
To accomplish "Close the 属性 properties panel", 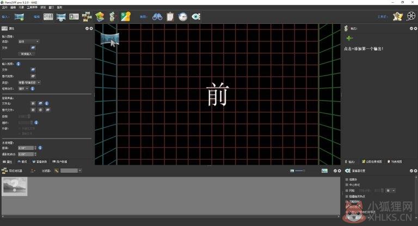I will click(x=91, y=28).
